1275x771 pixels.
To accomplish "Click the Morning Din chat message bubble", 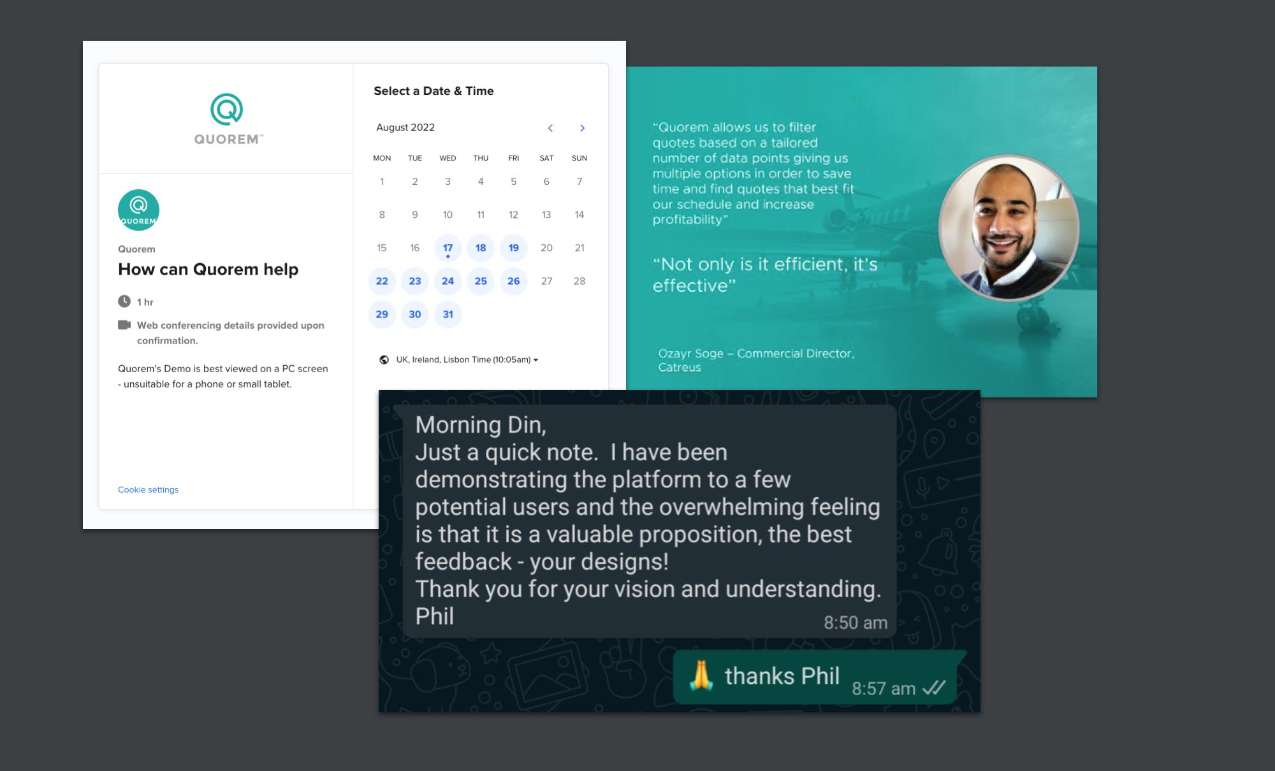I will click(650, 521).
